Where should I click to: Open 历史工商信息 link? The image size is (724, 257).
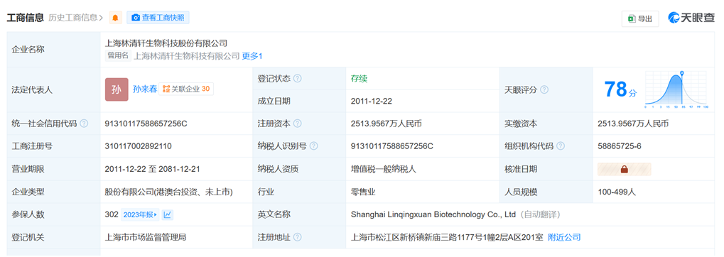pyautogui.click(x=76, y=18)
